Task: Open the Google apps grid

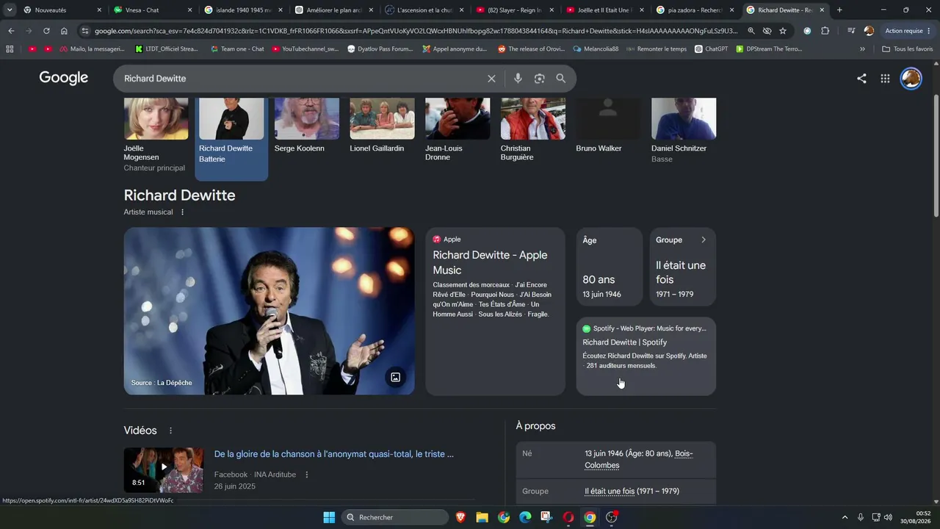Action: (x=885, y=79)
